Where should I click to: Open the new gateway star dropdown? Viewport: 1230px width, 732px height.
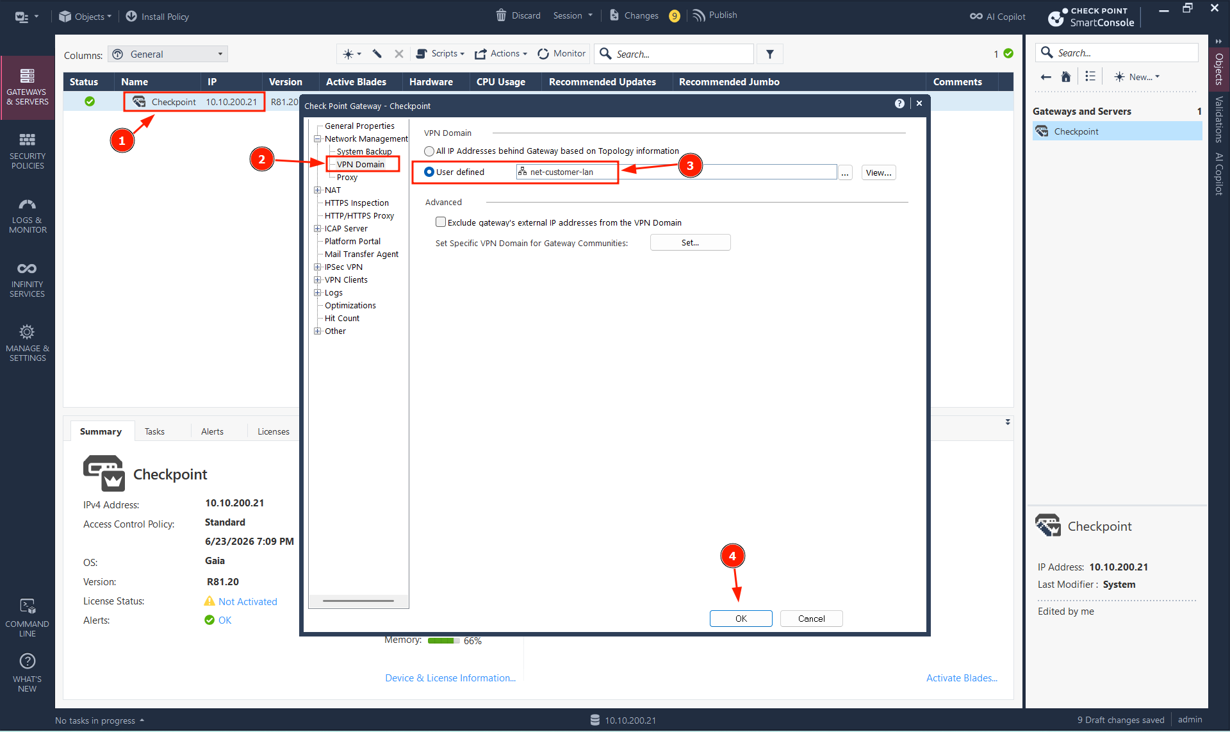click(352, 54)
